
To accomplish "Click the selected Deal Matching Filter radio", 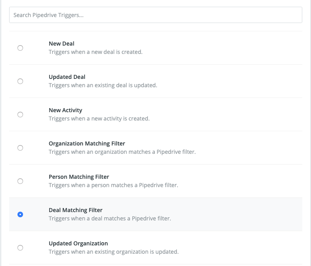I will pos(20,214).
